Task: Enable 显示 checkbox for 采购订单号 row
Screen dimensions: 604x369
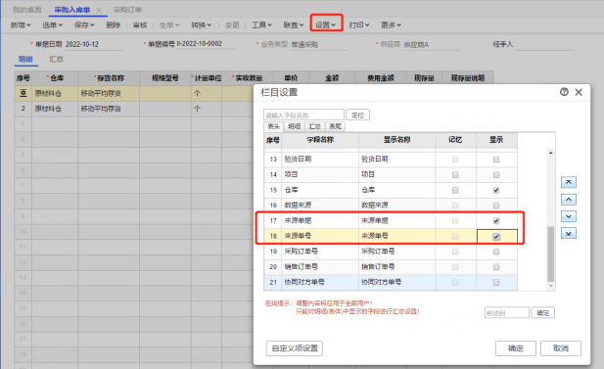Action: 496,252
